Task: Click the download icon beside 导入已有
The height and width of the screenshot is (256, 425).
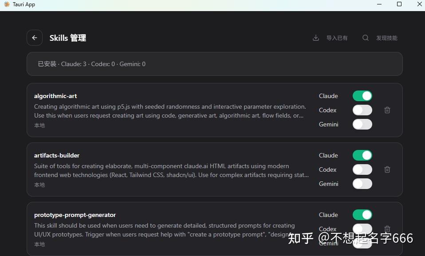Action: [x=315, y=38]
